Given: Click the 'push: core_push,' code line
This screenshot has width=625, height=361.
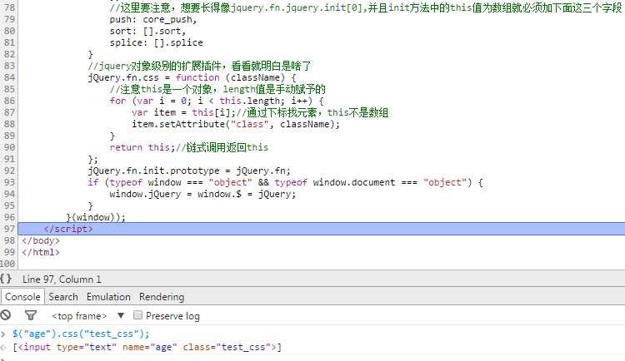Looking at the screenshot, I should pyautogui.click(x=153, y=19).
